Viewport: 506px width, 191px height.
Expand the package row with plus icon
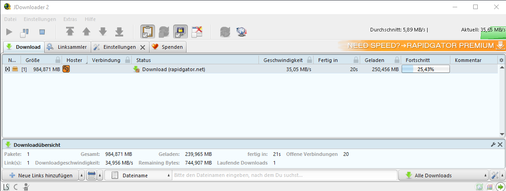[x=8, y=69]
